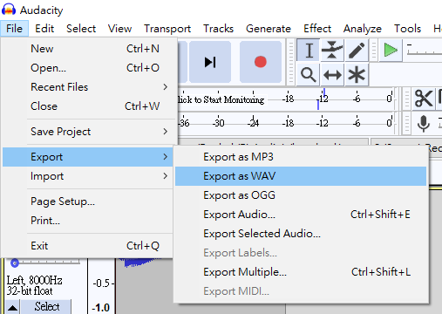The width and height of the screenshot is (442, 314).
Task: Choose Exit from the File menu
Action: click(x=88, y=246)
